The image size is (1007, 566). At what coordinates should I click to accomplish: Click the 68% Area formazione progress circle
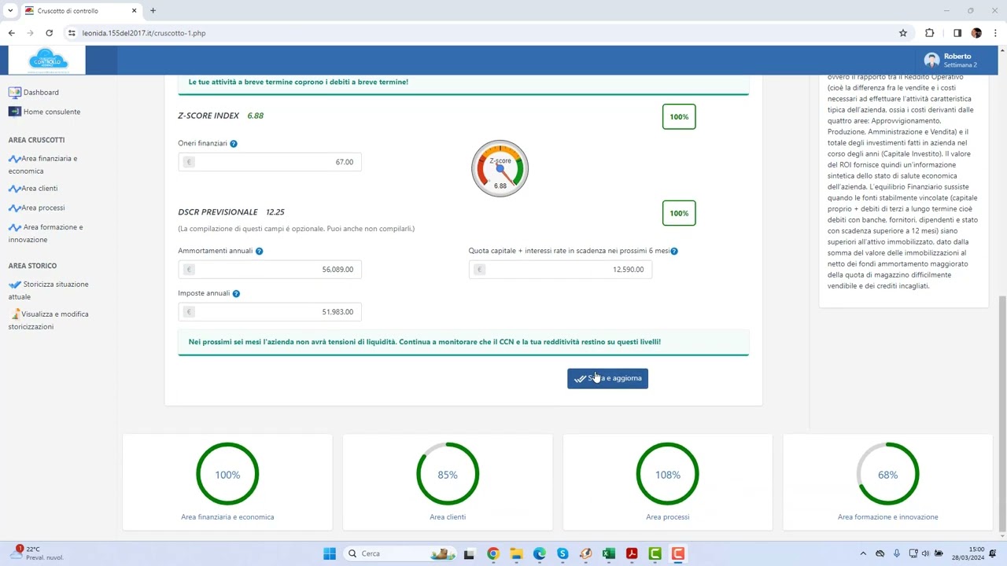click(x=887, y=475)
